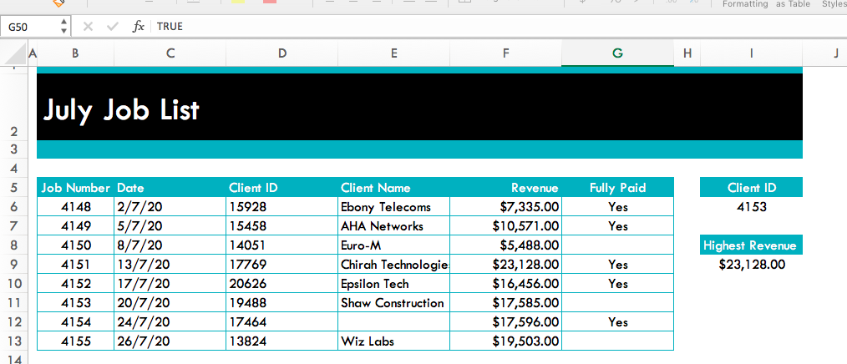This screenshot has width=847, height=364.
Task: Select the Wiz Labs cell
Action: (x=393, y=341)
